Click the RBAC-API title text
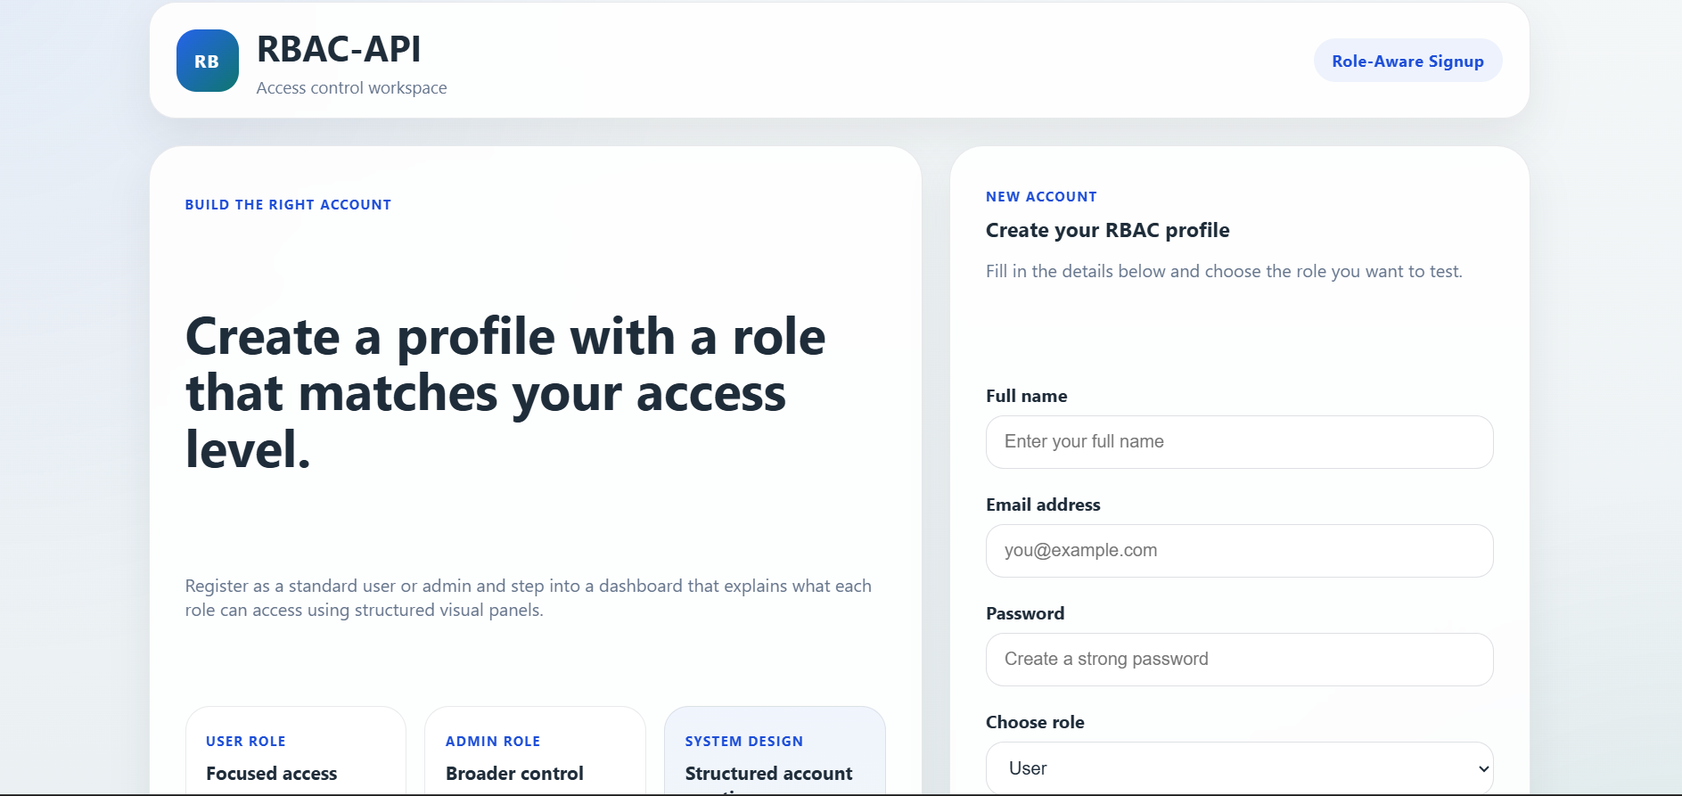This screenshot has height=796, width=1682. (338, 49)
